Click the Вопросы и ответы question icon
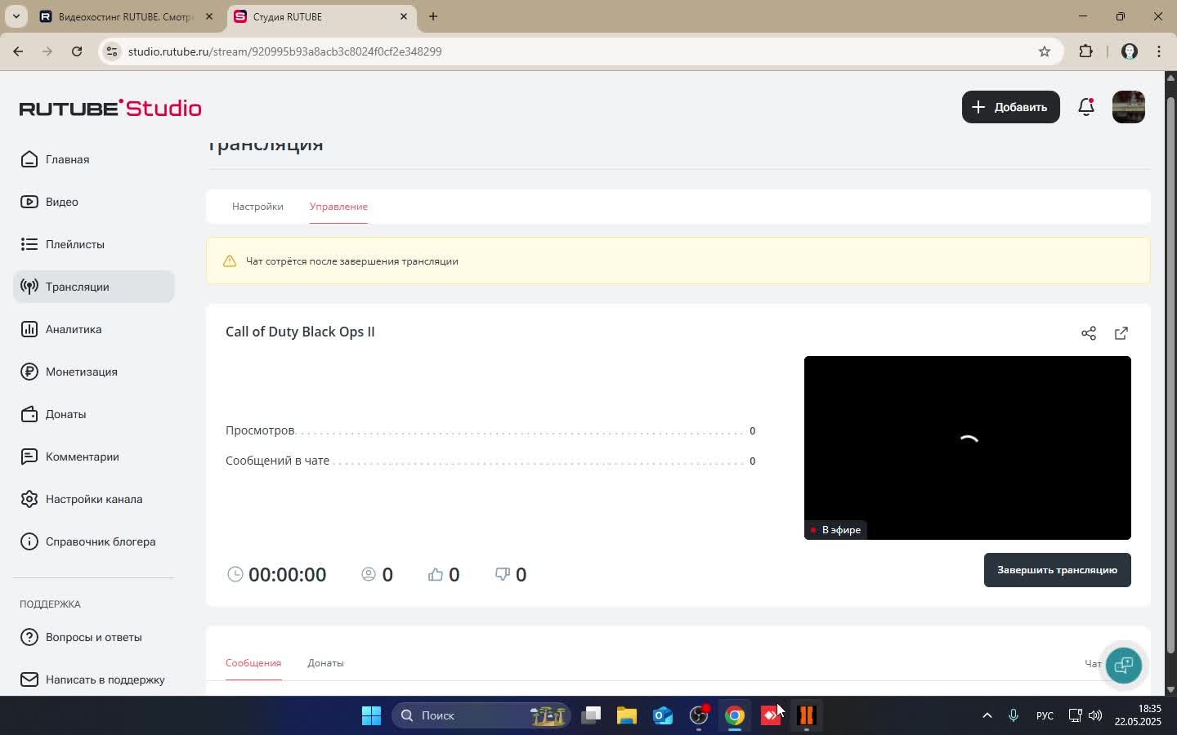This screenshot has height=735, width=1177. tap(29, 637)
